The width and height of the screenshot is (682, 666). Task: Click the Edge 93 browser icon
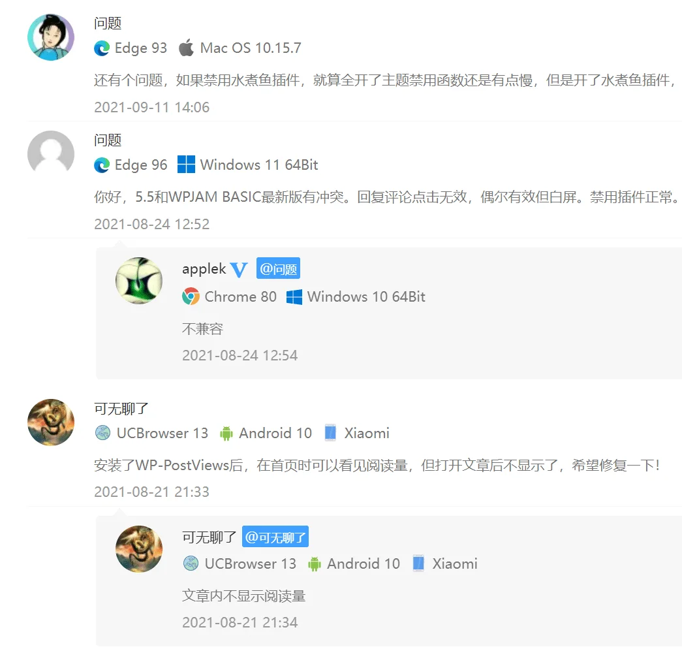(102, 48)
